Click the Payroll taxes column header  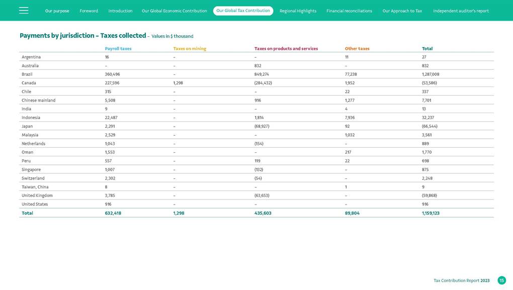pyautogui.click(x=118, y=49)
